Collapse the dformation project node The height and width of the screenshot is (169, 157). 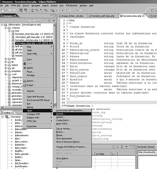[x=2, y=25]
